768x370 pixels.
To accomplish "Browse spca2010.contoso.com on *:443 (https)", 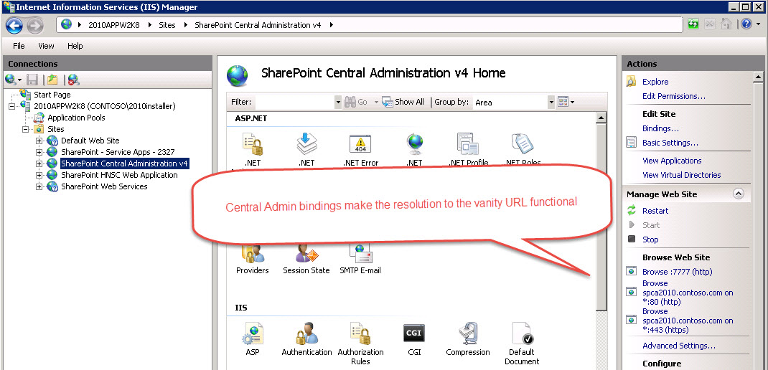I will pyautogui.click(x=687, y=321).
